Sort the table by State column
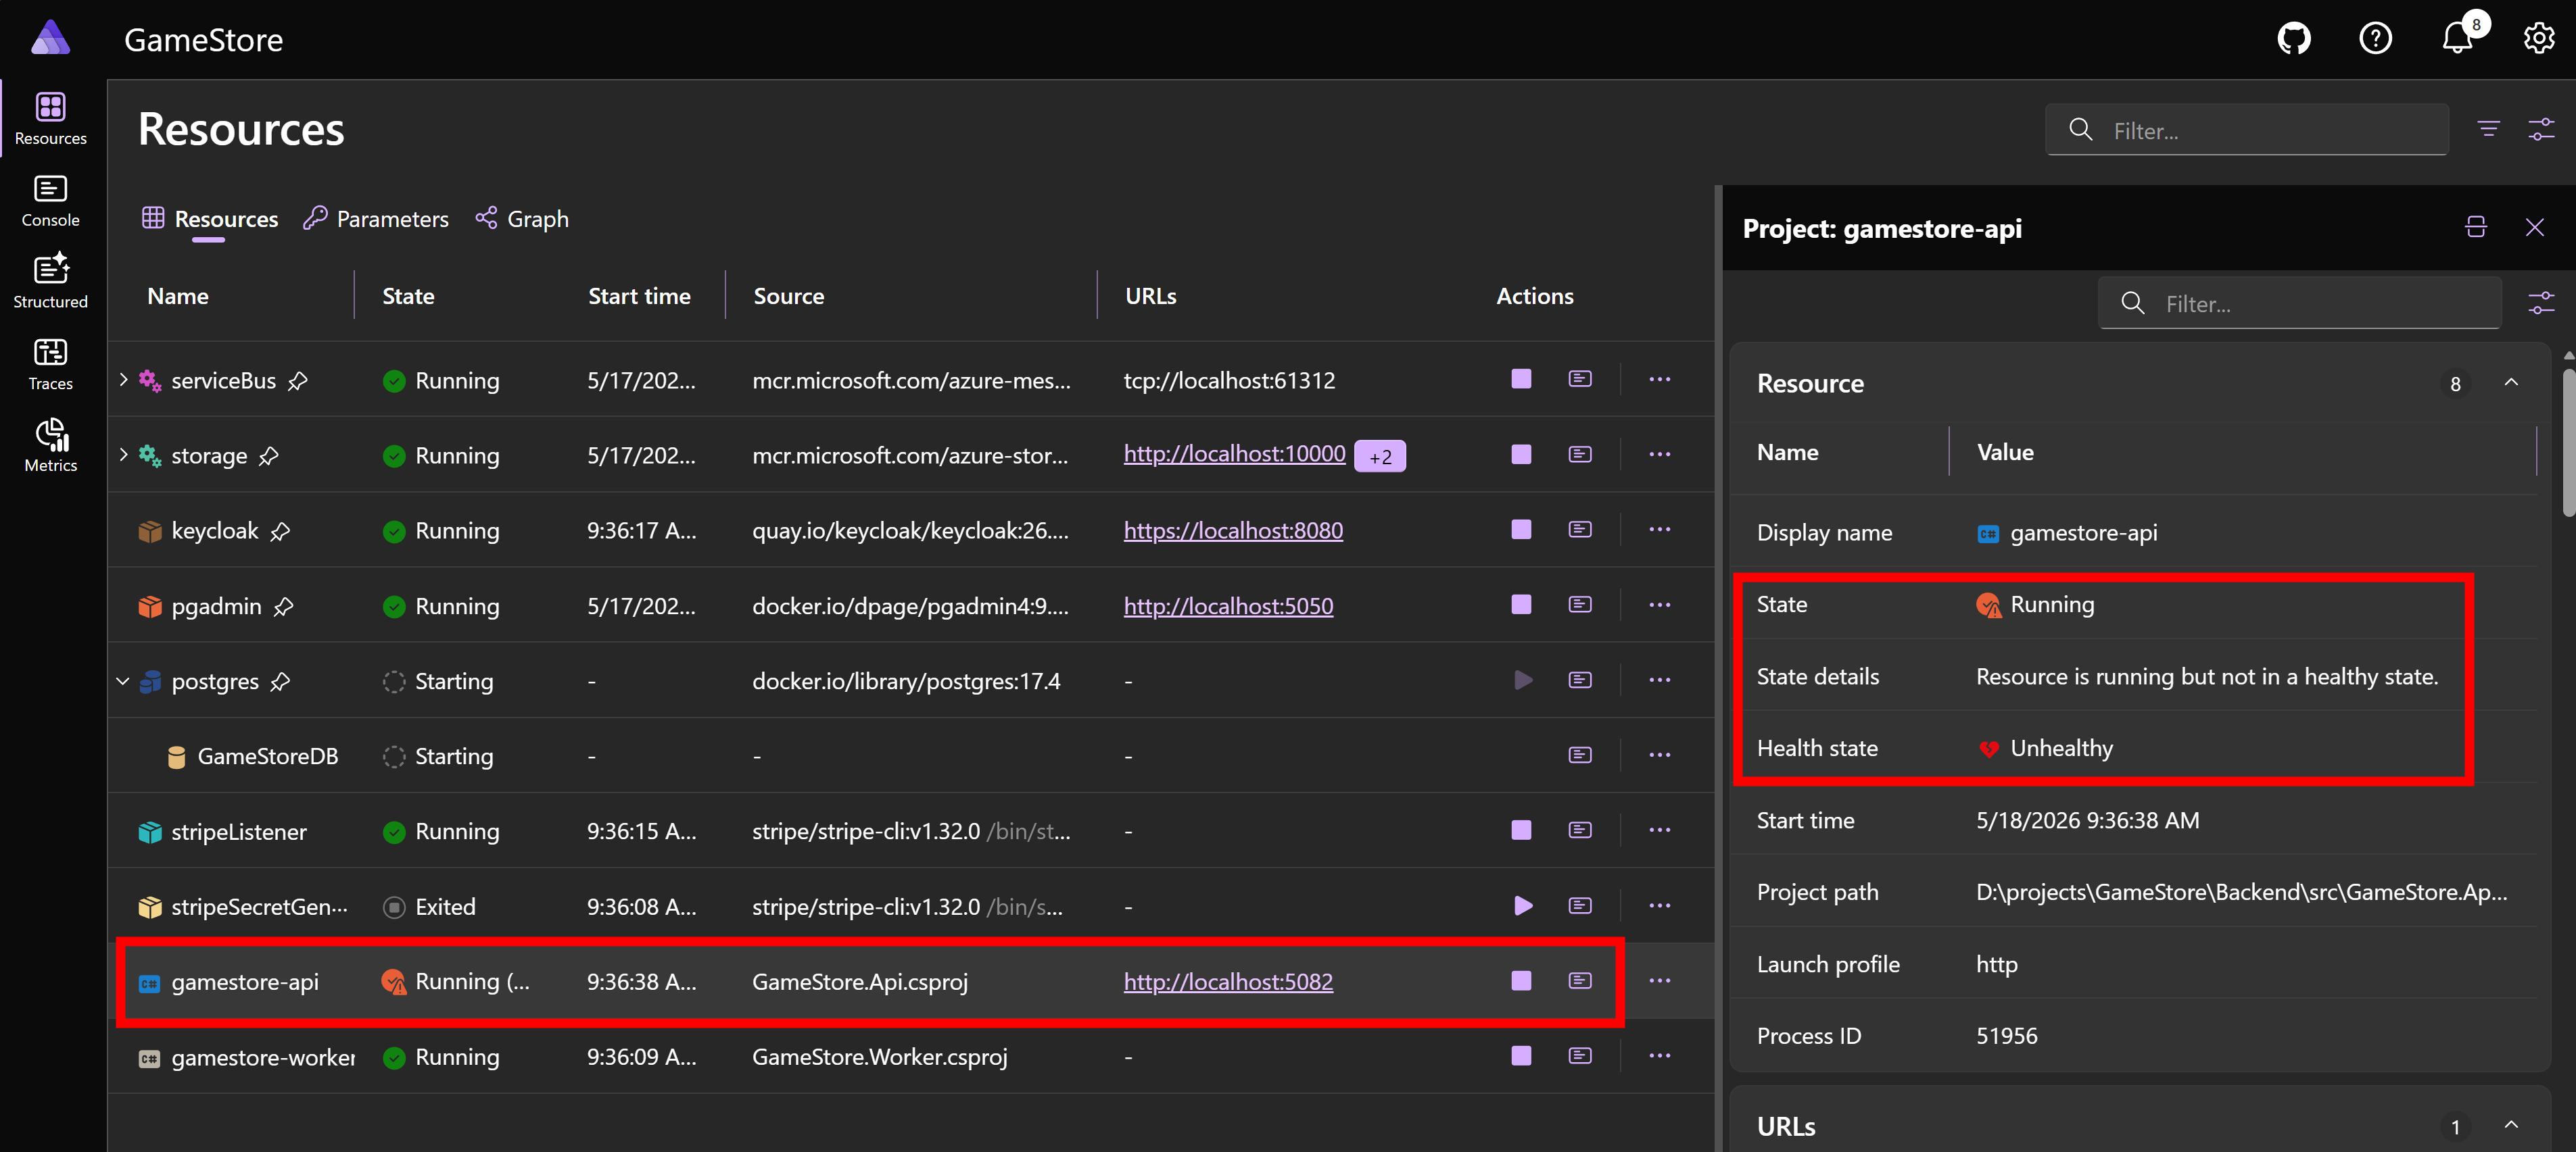The width and height of the screenshot is (2576, 1152). click(408, 296)
